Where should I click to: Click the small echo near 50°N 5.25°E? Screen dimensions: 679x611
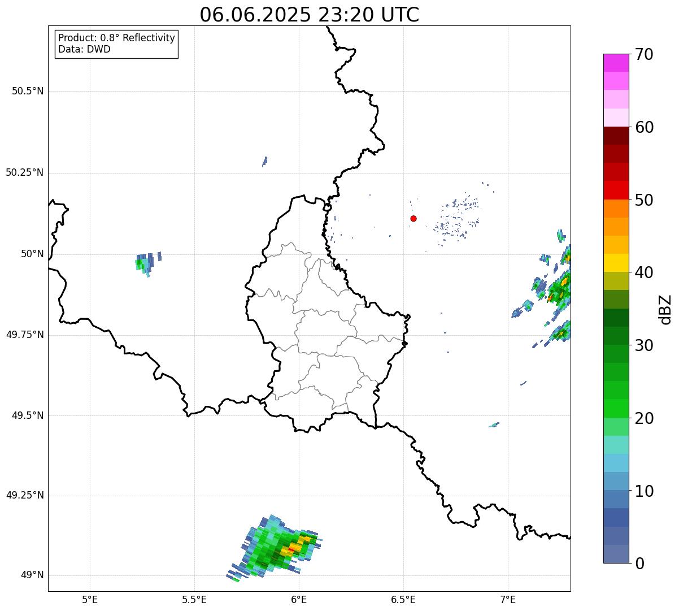pos(147,263)
